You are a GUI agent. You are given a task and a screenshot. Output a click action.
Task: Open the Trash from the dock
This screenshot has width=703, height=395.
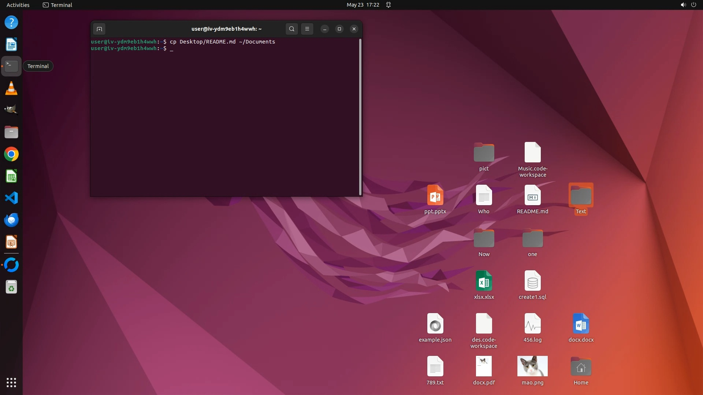(11, 287)
